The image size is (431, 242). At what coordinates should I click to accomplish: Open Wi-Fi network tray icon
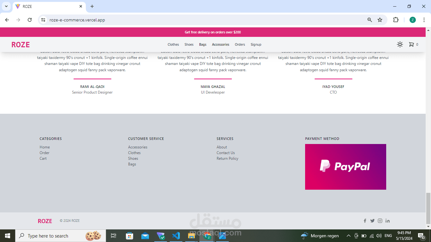(372, 236)
